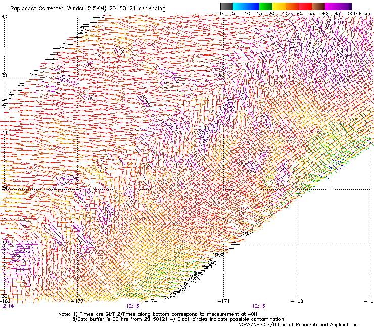Click the longitude label -171
374x328 pixels.
coord(224,301)
